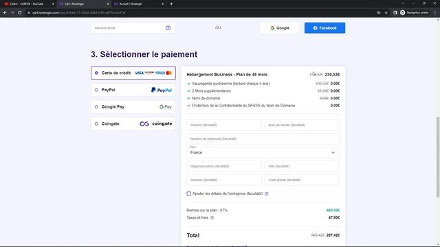This screenshot has width=440, height=247.
Task: Close the YouTube browser tab
Action: click(53, 4)
